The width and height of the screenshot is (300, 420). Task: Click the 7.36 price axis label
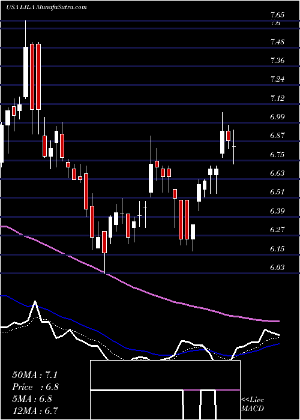pyautogui.click(x=277, y=61)
